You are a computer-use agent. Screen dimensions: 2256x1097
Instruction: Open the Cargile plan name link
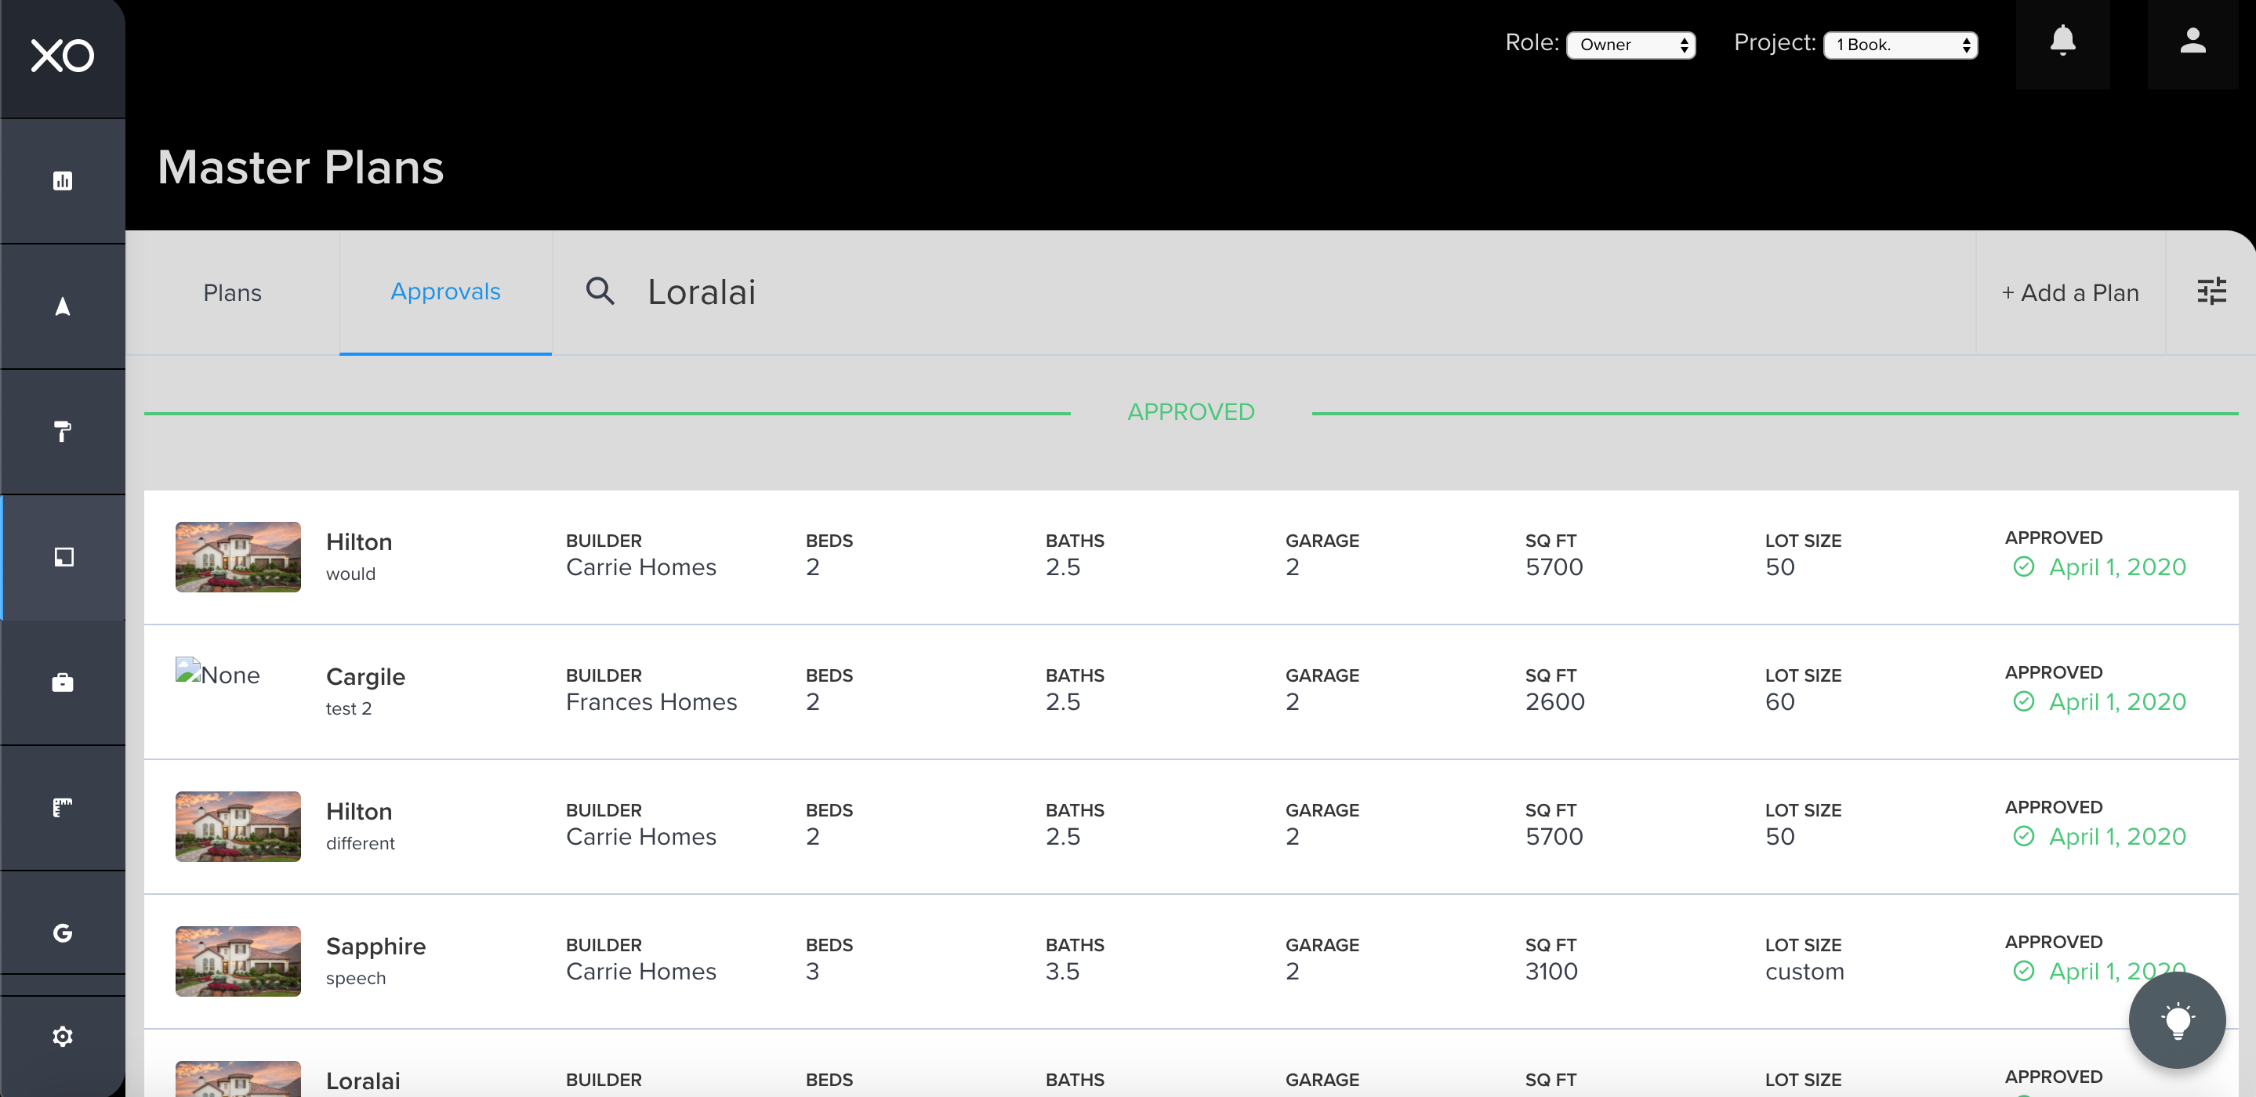pyautogui.click(x=365, y=677)
